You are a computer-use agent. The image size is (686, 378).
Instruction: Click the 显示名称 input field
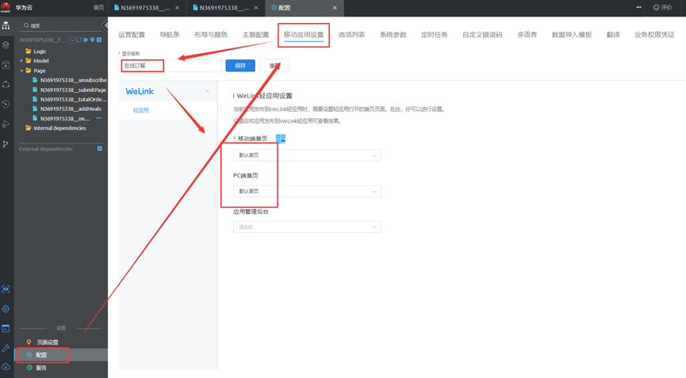[171, 66]
